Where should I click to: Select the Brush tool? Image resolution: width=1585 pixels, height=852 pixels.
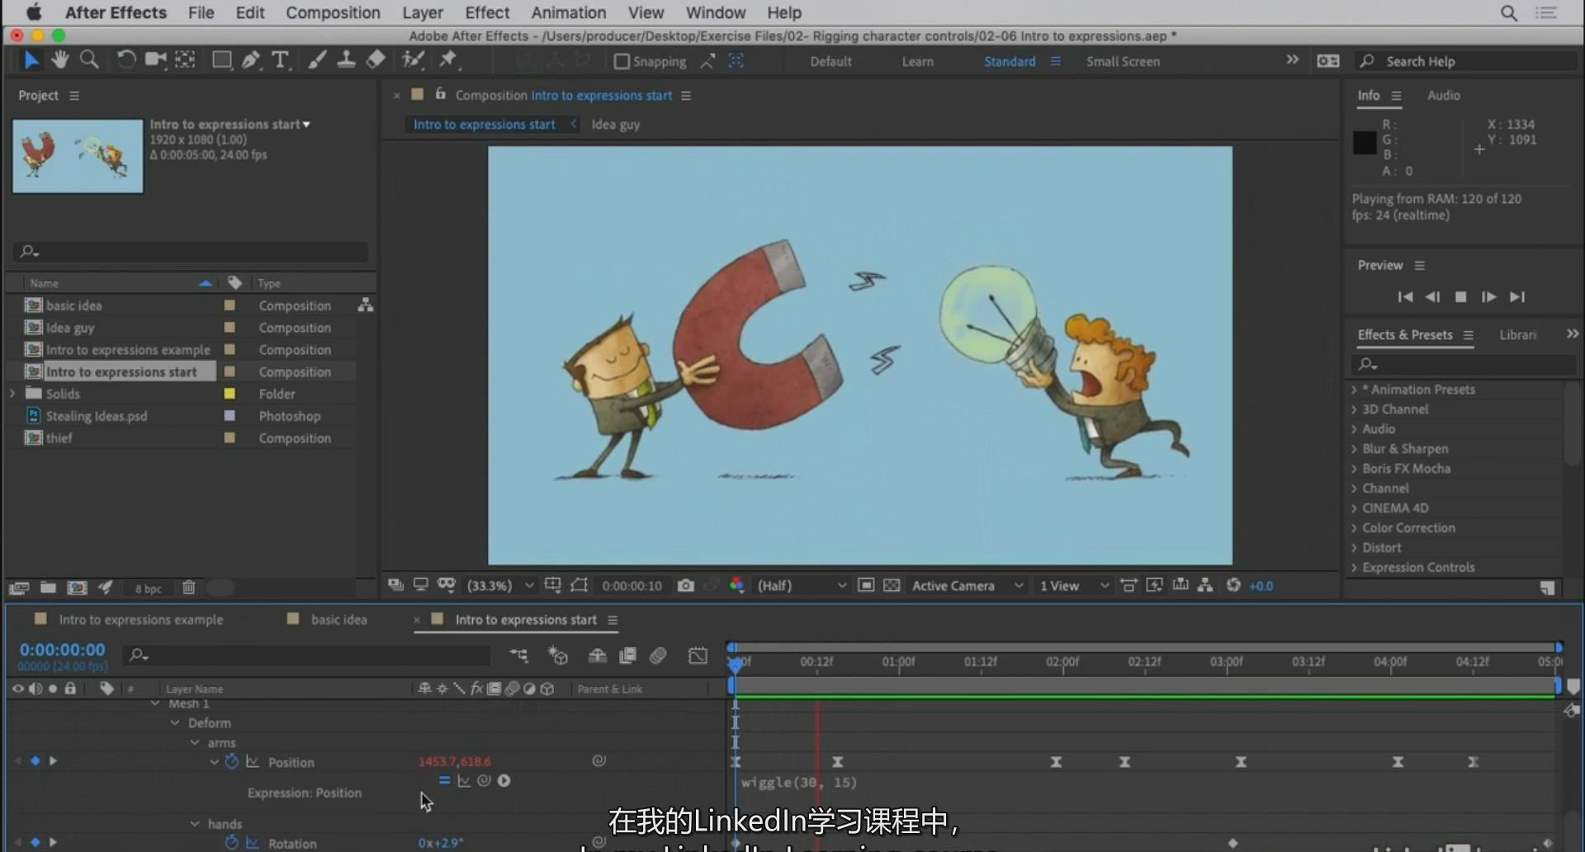317,59
